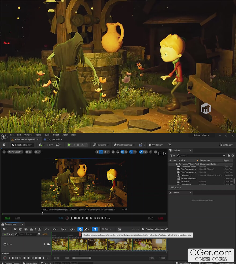Image resolution: width=236 pixels, height=264 pixels.
Task: Click the viewport Show button
Action: 38,152
